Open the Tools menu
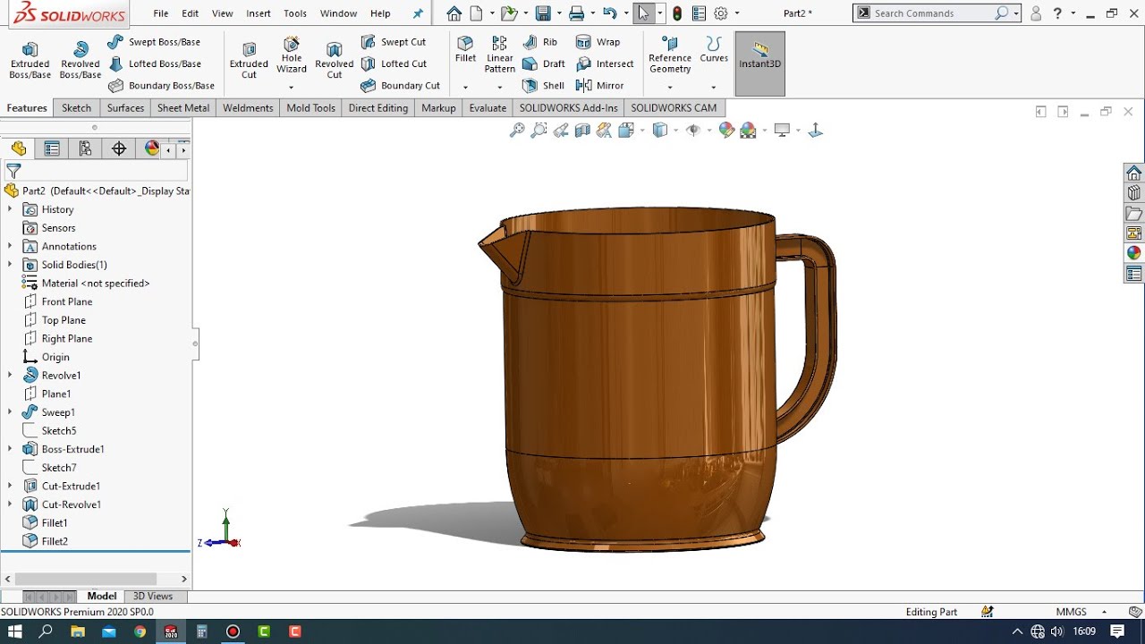This screenshot has height=644, width=1145. click(x=295, y=13)
